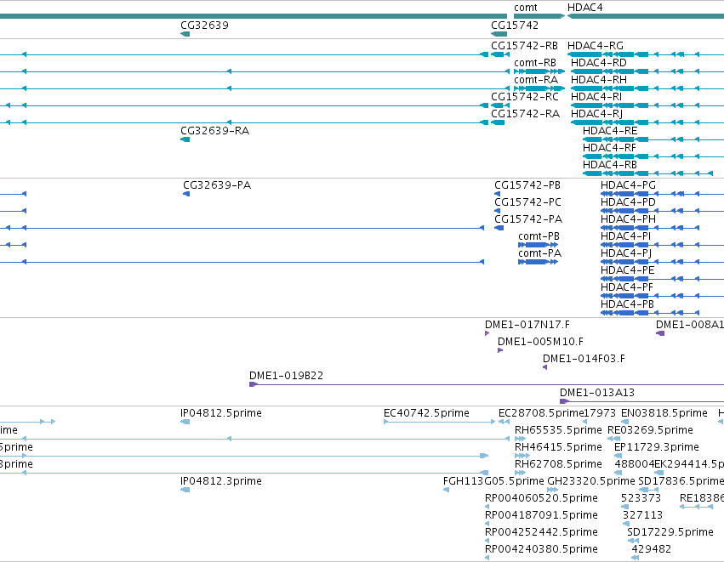The width and height of the screenshot is (724, 562).
Task: Click protein HDAC4-PB
Action: [x=628, y=305]
